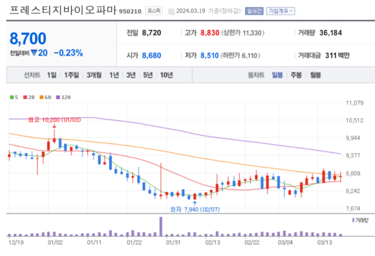
Task: Click the blue down-triangle next to 20
Action: (x=34, y=53)
